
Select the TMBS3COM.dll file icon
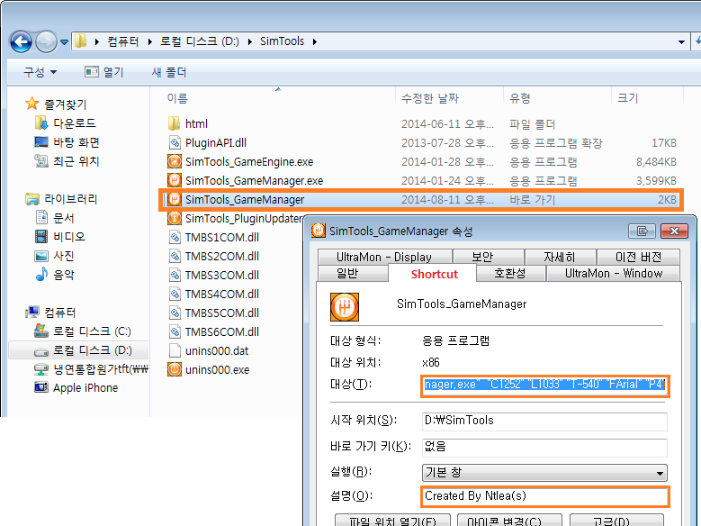tap(175, 275)
